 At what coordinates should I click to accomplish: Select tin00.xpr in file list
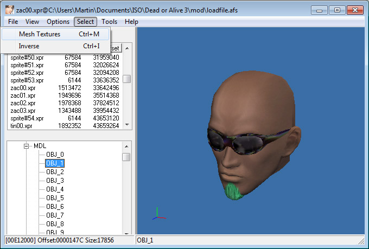point(21,126)
